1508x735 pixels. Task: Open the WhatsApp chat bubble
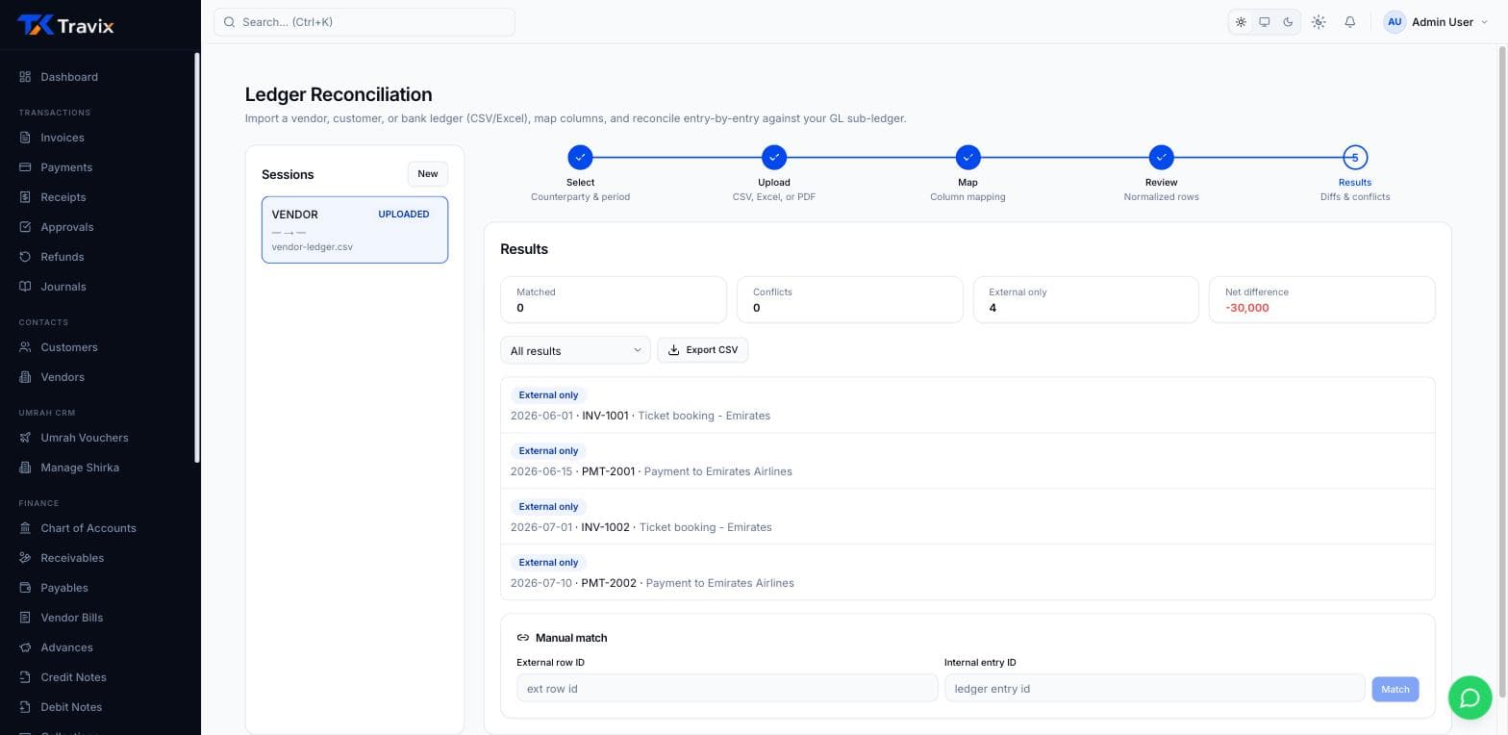[x=1470, y=697]
